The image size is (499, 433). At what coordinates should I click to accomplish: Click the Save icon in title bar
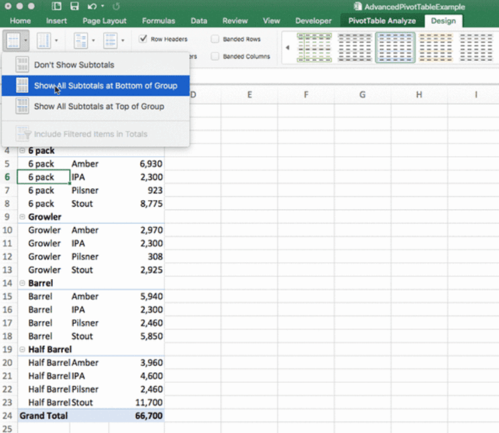pyautogui.click(x=74, y=7)
